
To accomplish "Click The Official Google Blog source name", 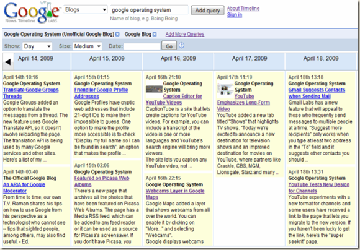I will coord(30,178).
